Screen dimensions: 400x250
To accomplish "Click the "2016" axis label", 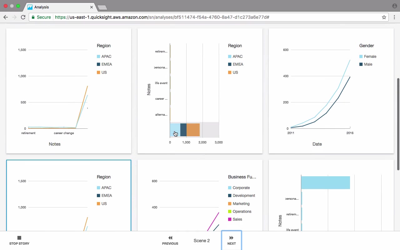I will point(350,133).
